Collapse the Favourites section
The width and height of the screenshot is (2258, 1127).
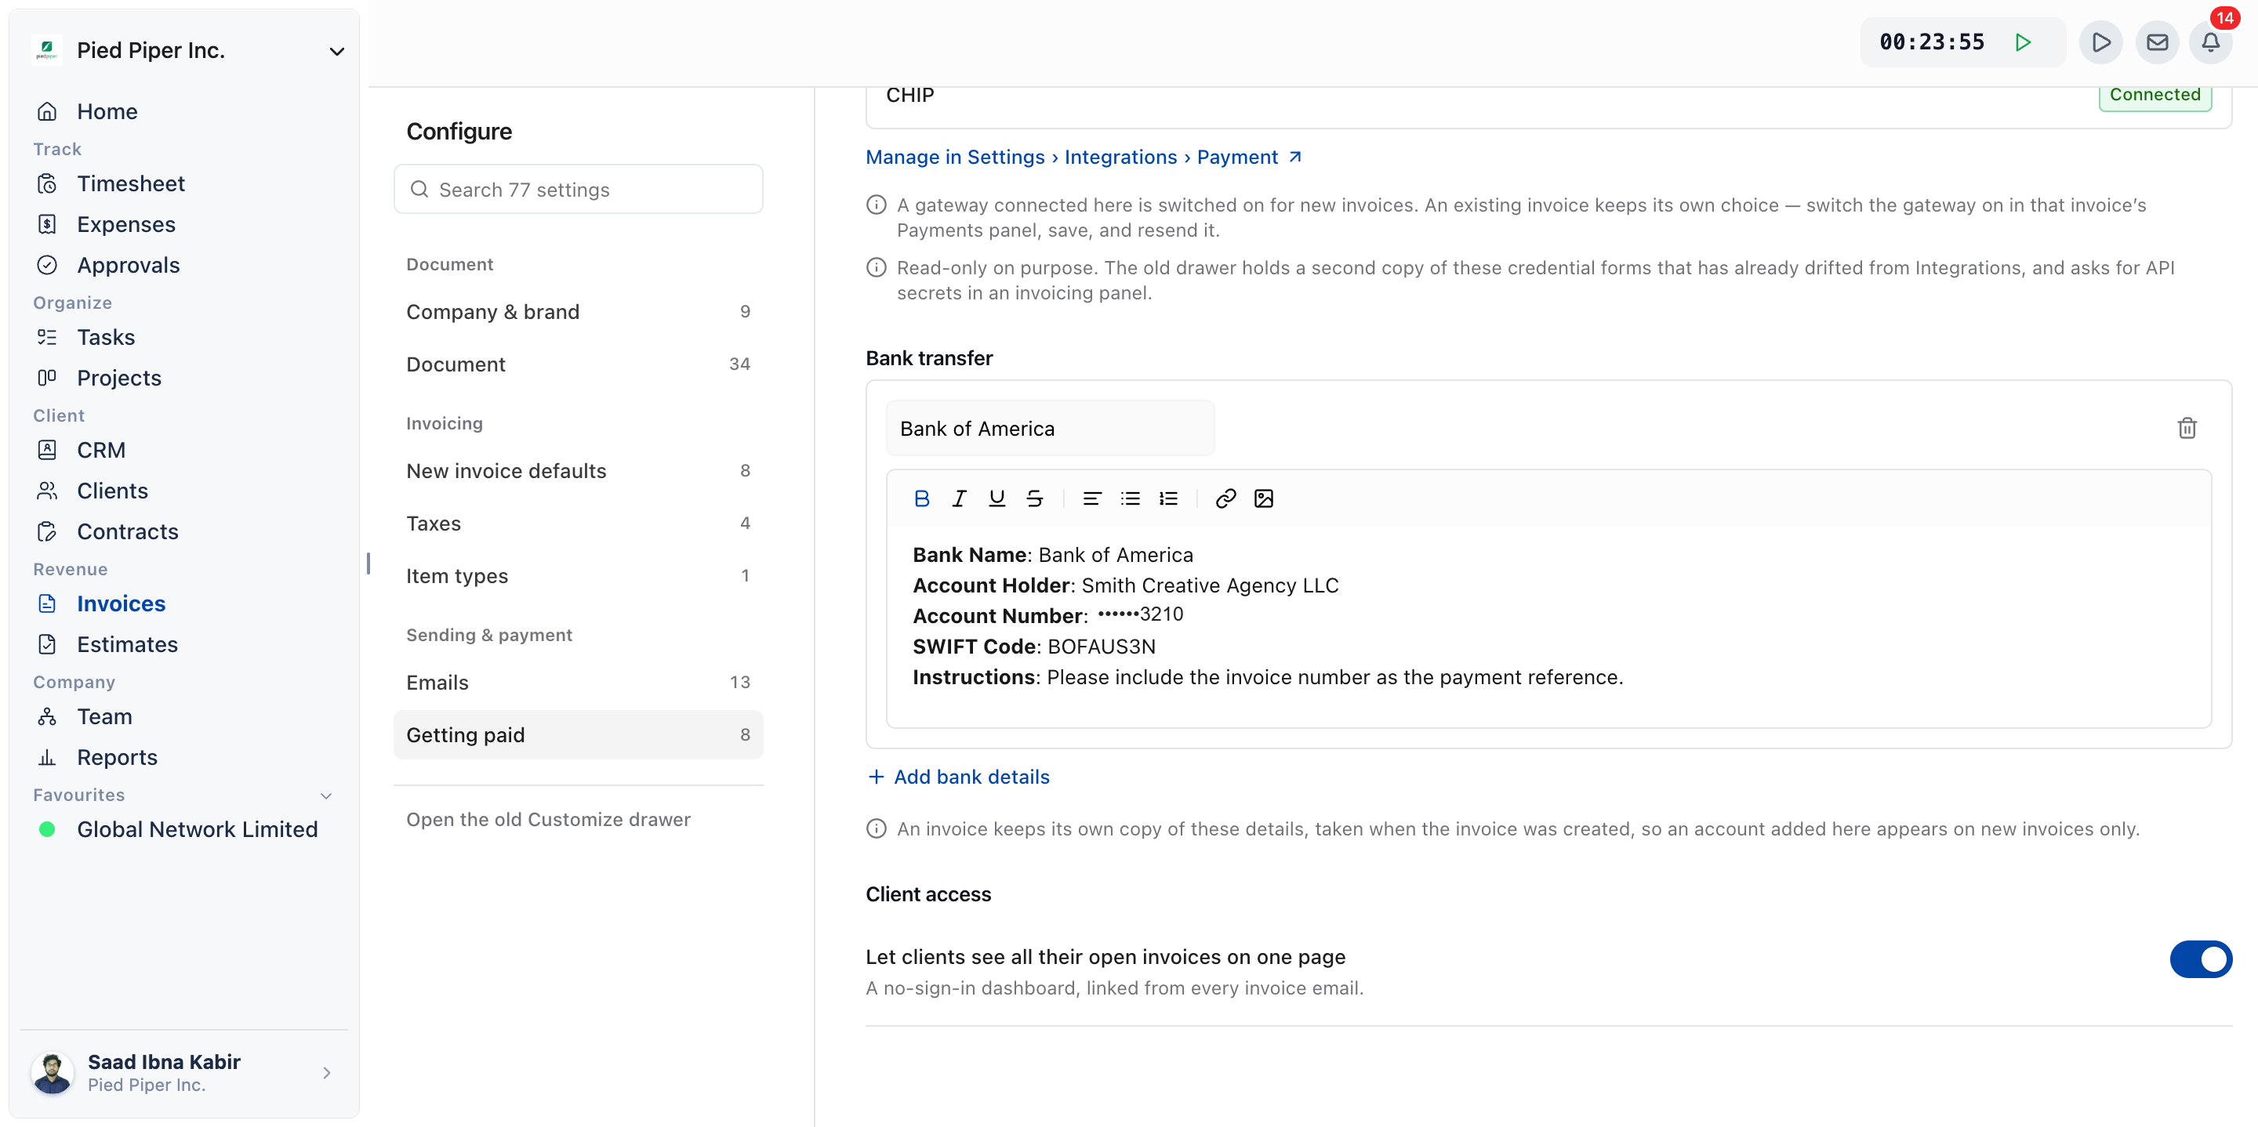point(326,795)
